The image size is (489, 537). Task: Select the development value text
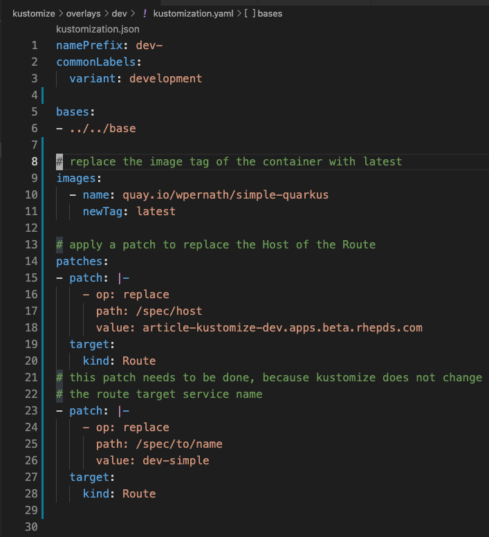(x=165, y=78)
